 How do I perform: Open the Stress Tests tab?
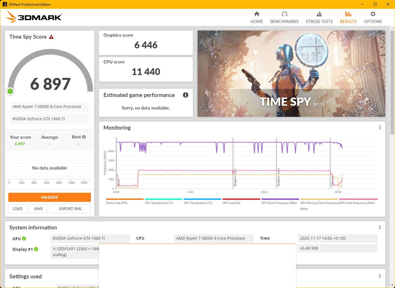click(x=319, y=18)
